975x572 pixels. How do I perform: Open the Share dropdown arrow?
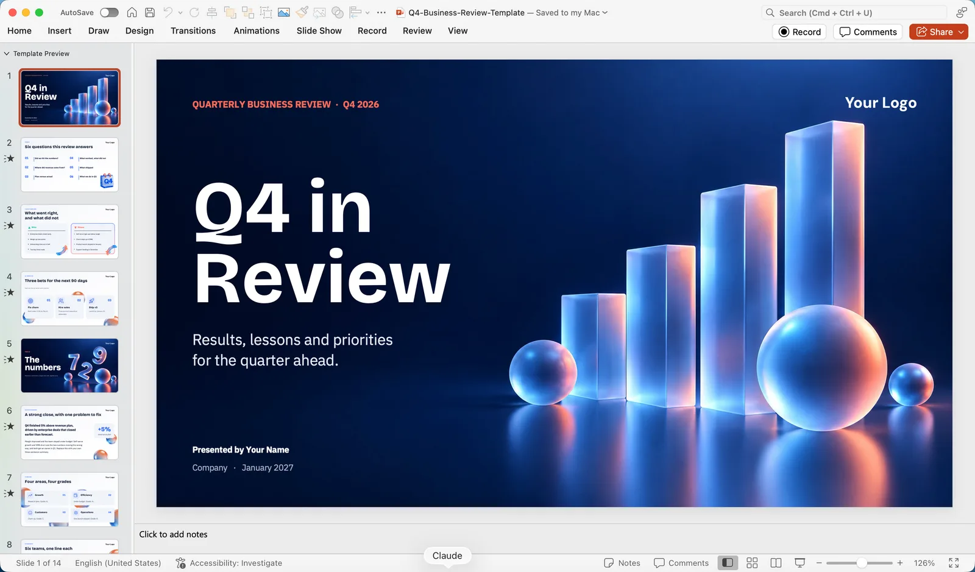(962, 32)
